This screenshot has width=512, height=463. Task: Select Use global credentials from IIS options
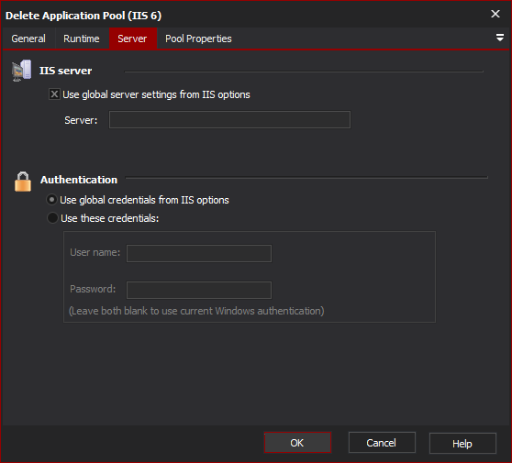(x=52, y=199)
